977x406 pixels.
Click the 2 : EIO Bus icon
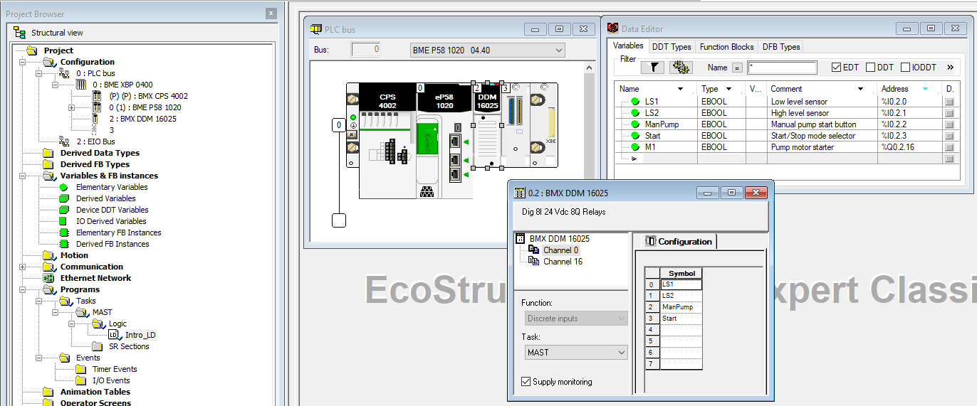64,141
